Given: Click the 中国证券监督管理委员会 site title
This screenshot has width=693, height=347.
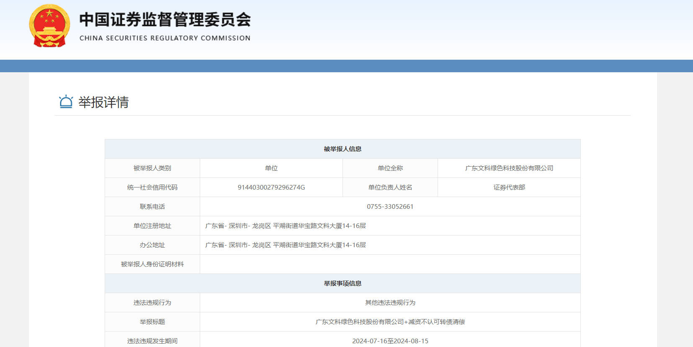Looking at the screenshot, I should pyautogui.click(x=165, y=20).
